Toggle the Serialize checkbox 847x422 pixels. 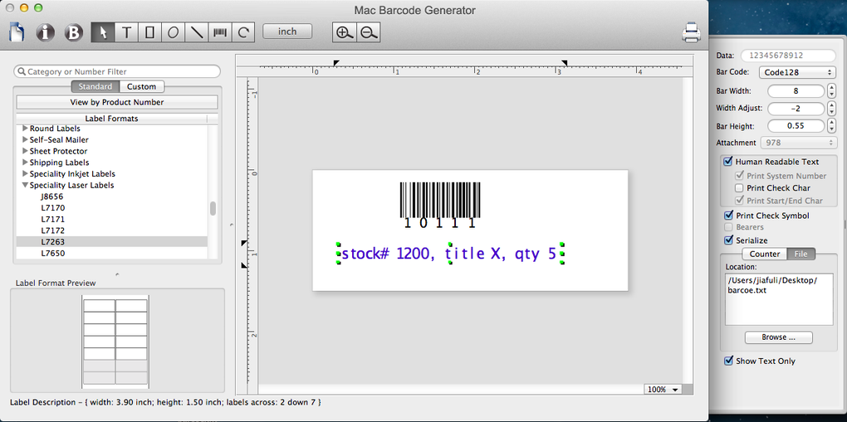[x=728, y=240]
